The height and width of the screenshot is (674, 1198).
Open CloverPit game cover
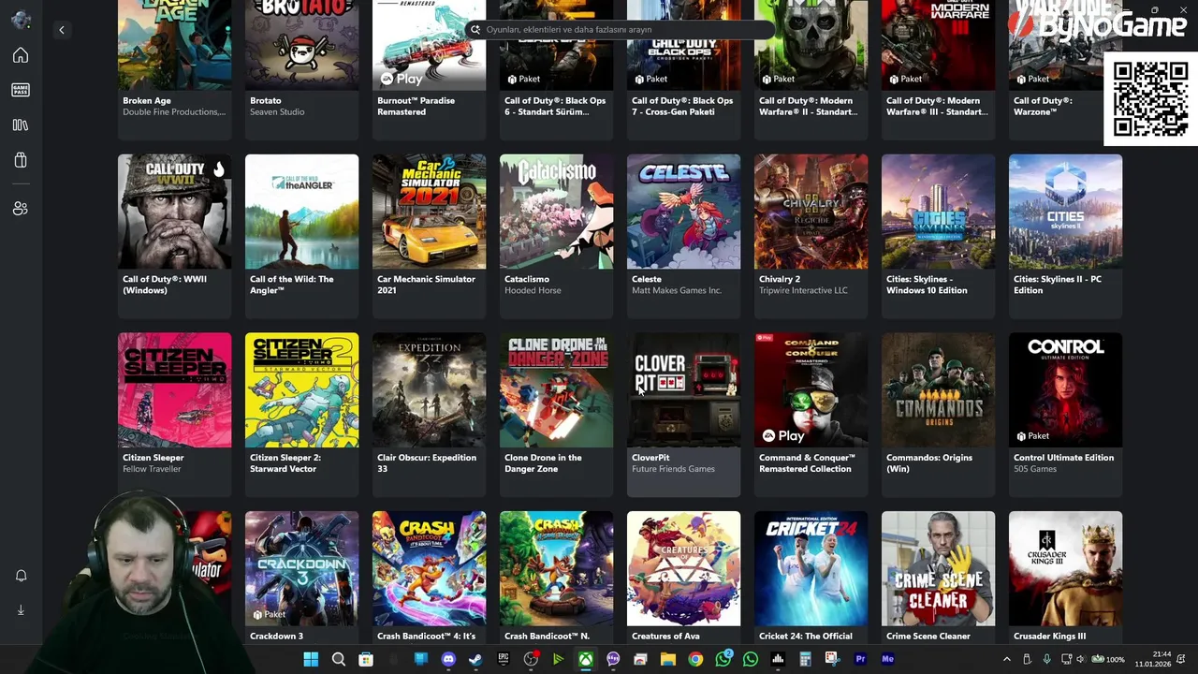pyautogui.click(x=683, y=390)
